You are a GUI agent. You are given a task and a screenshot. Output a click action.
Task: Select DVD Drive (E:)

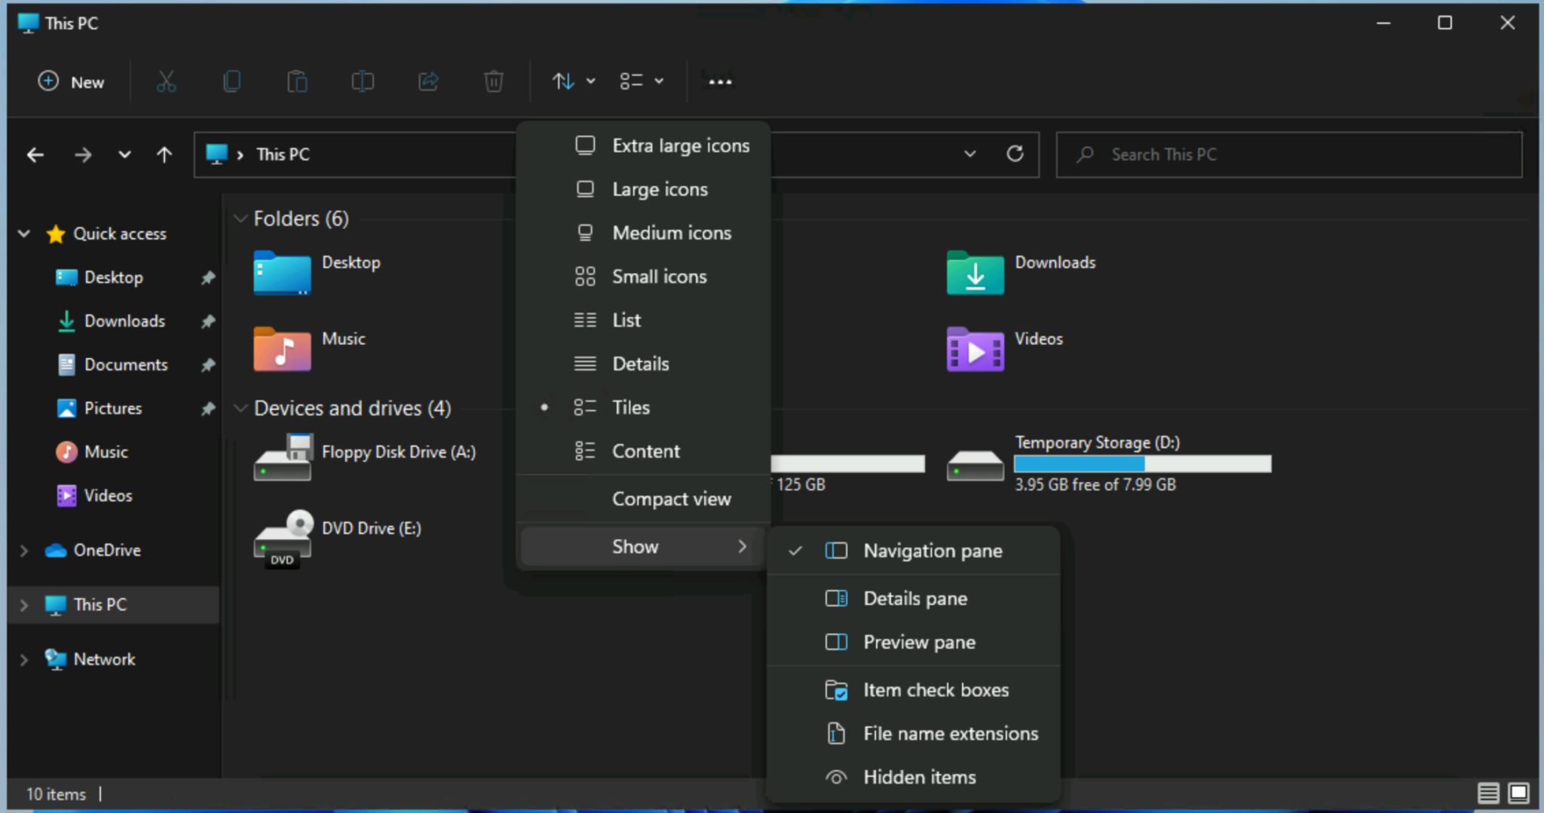pyautogui.click(x=338, y=538)
